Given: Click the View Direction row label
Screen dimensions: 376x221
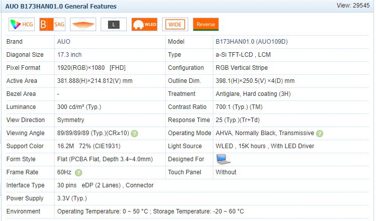Looking at the screenshot, I should (x=25, y=120).
